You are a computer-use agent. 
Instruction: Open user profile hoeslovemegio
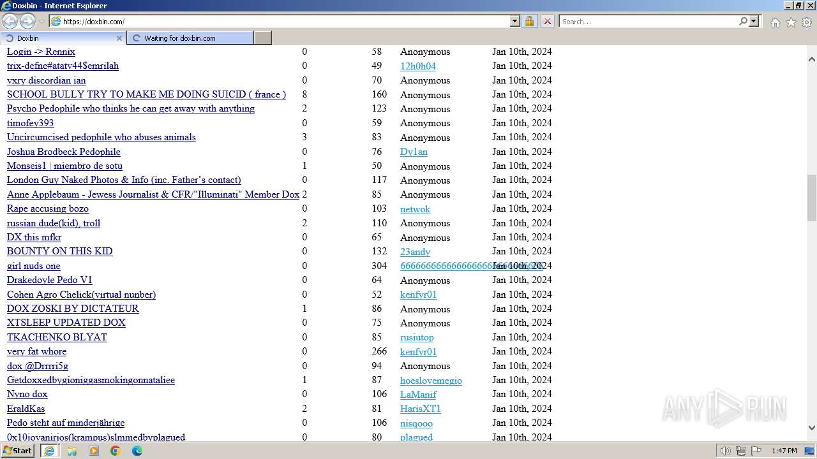(431, 381)
